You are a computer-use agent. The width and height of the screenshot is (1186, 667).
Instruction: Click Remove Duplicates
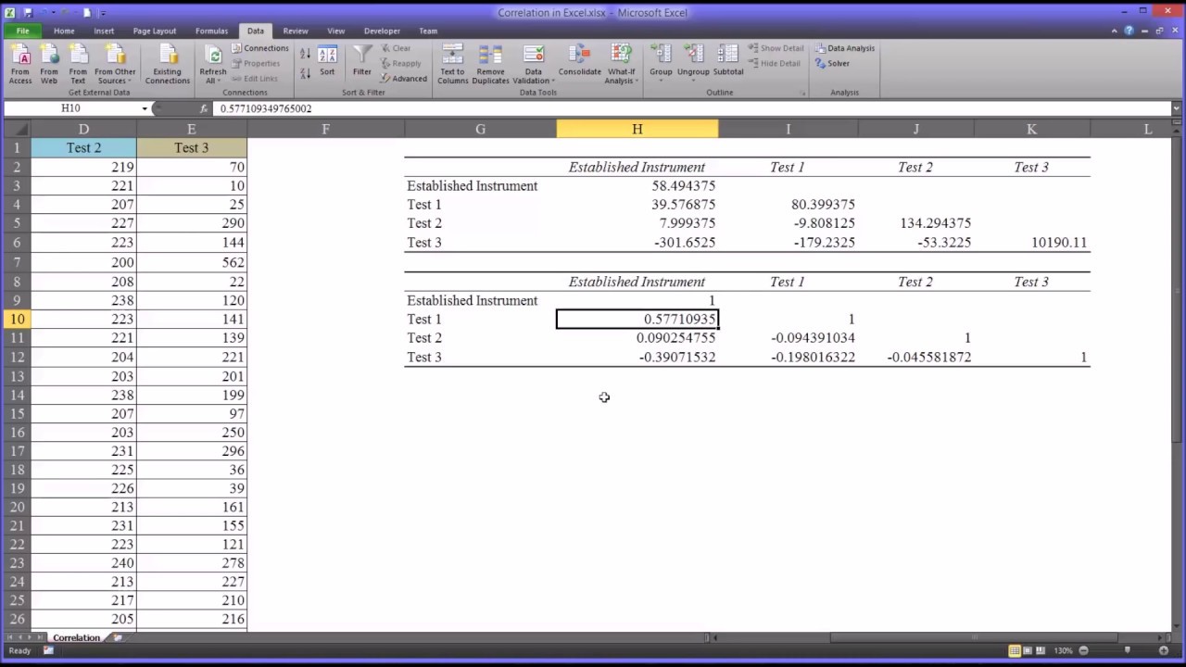490,64
